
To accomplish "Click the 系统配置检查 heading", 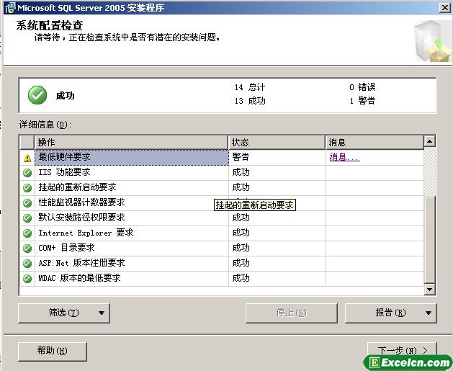I will pyautogui.click(x=50, y=25).
